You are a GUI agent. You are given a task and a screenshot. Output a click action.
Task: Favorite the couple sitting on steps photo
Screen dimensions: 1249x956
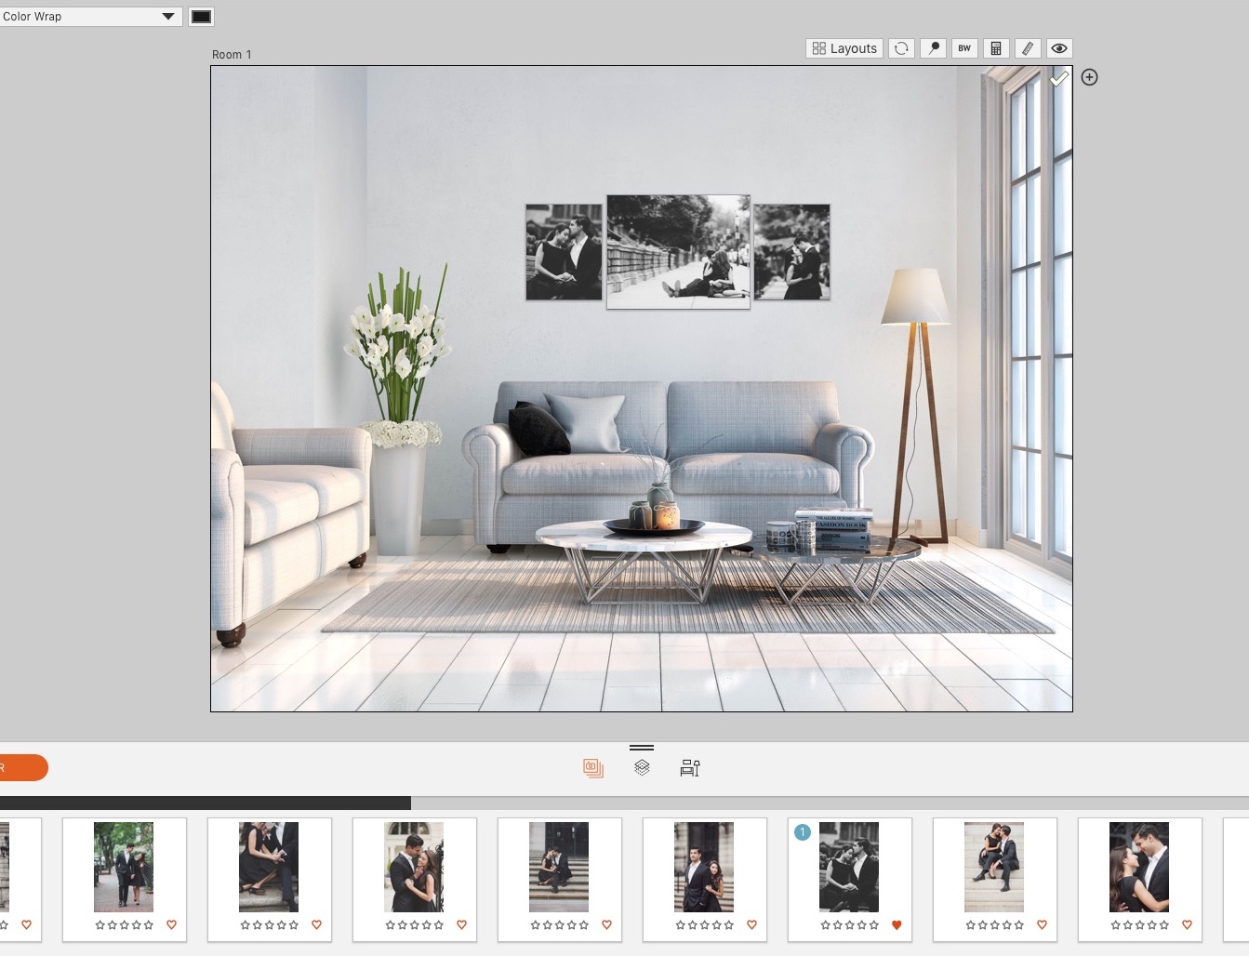coord(606,924)
